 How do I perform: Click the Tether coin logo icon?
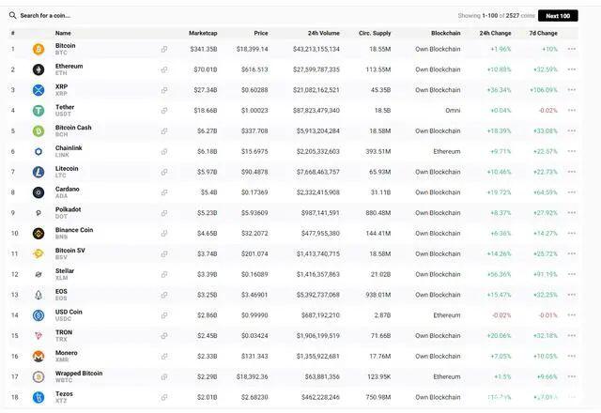point(39,111)
